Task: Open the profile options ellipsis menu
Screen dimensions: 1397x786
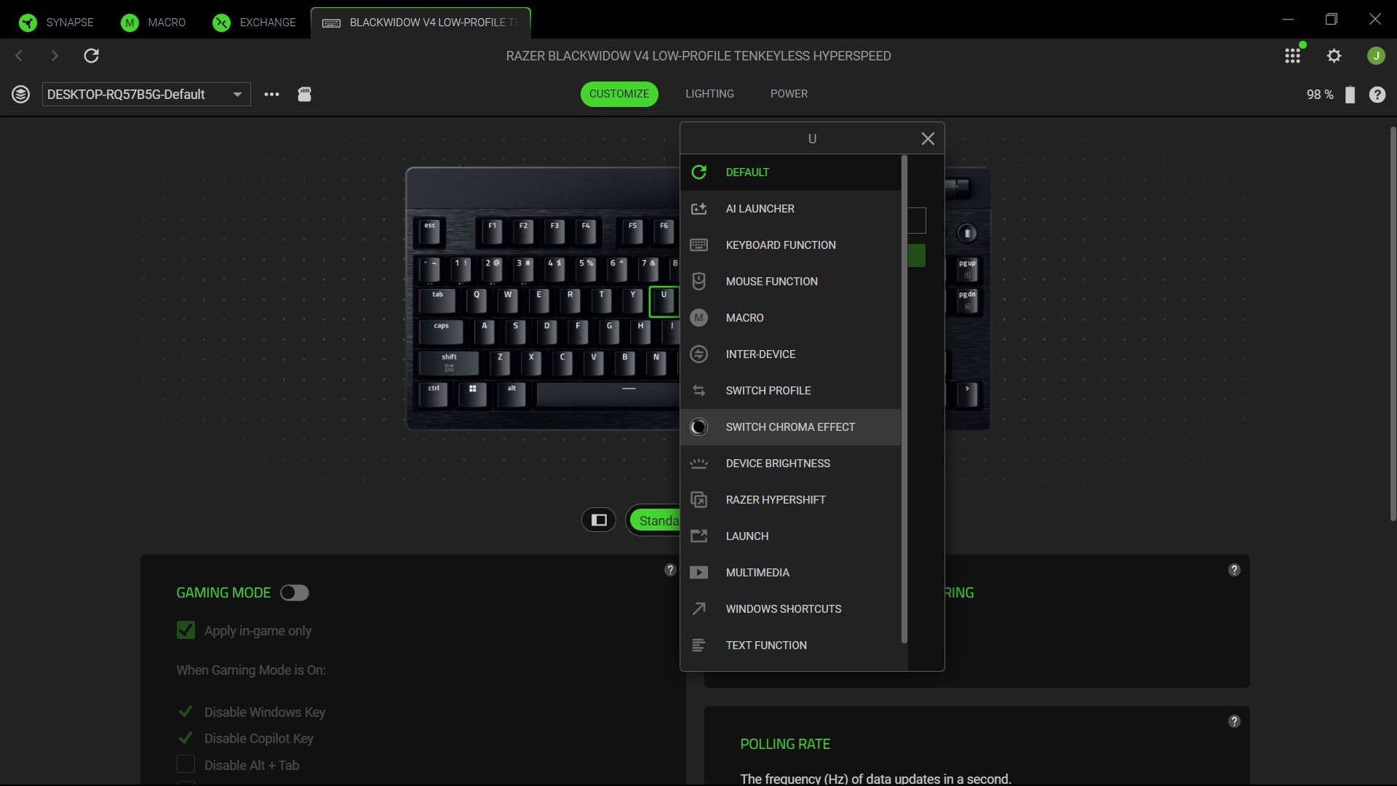Action: tap(271, 95)
